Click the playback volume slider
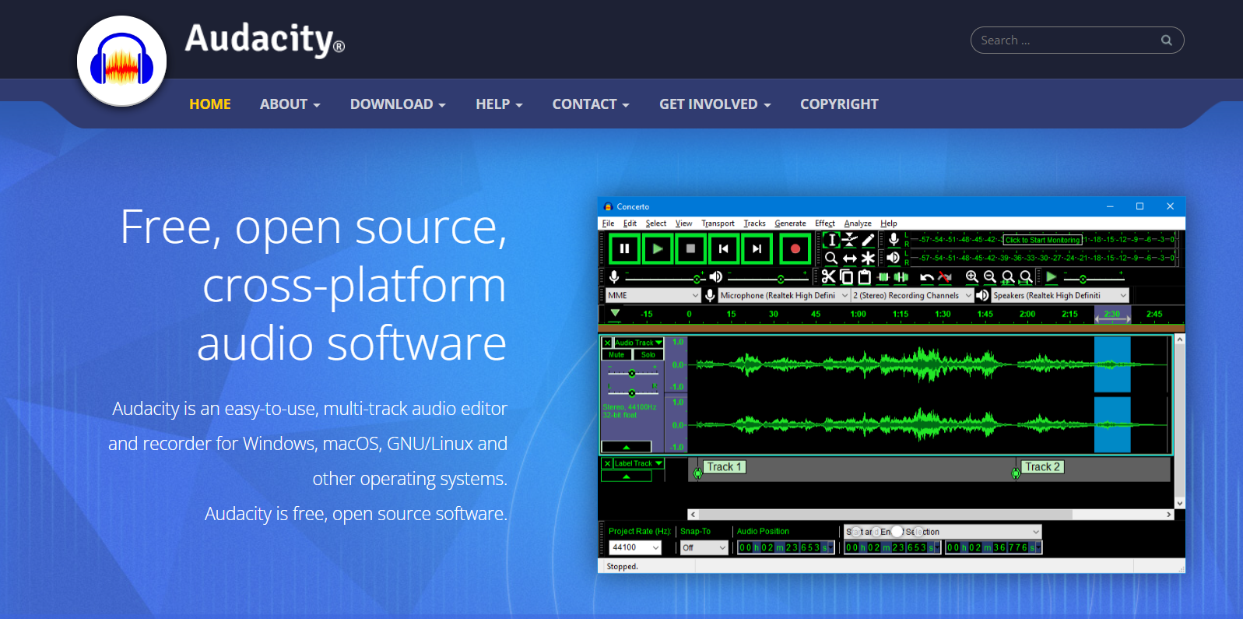Viewport: 1243px width, 619px height. 767,278
